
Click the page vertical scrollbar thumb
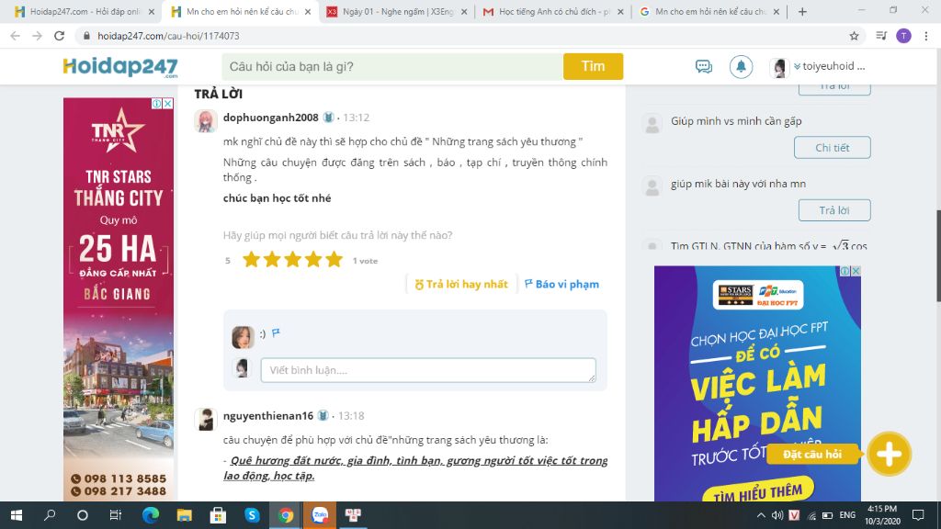pos(938,255)
